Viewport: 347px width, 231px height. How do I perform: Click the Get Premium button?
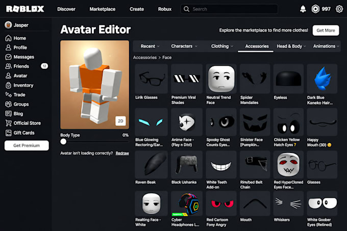[27, 145]
